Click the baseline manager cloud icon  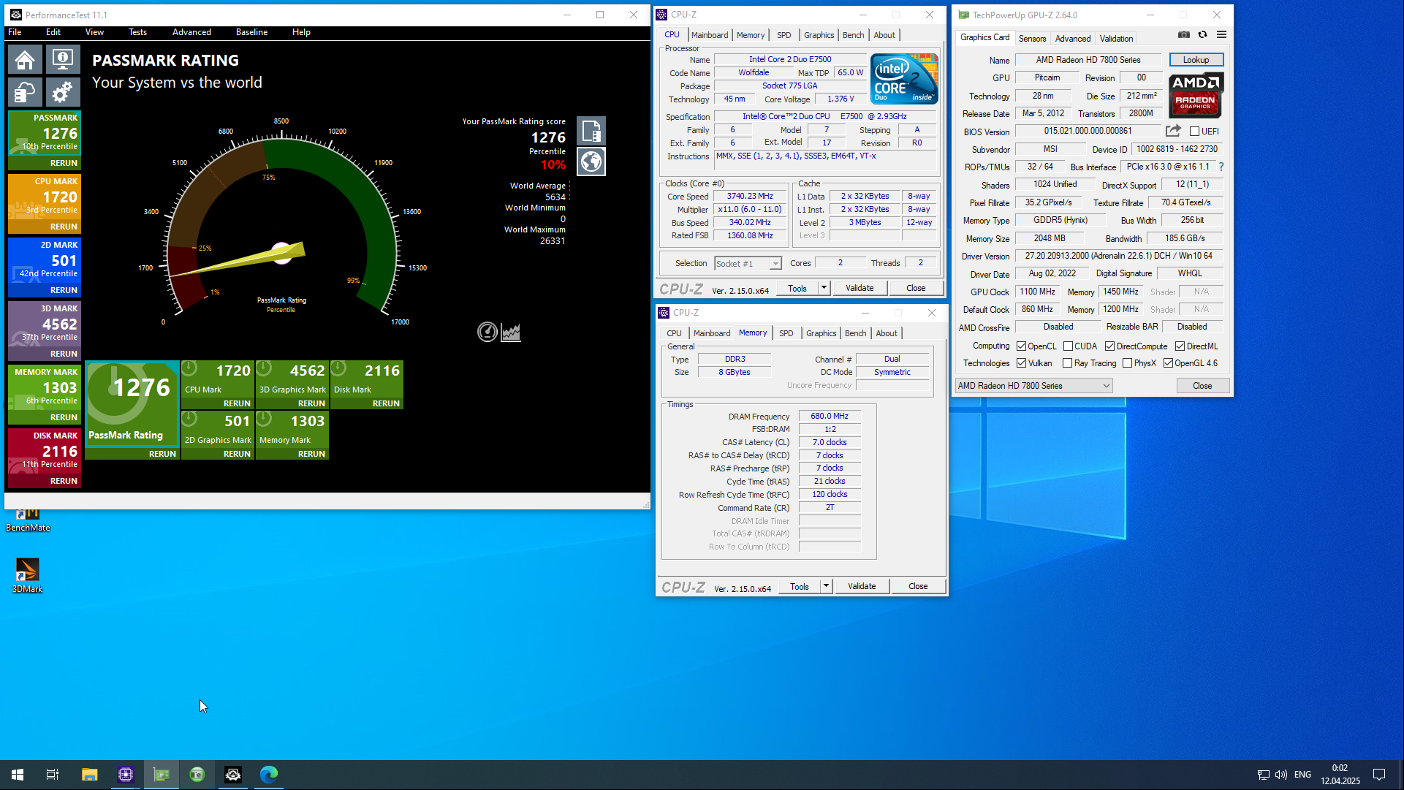tap(25, 93)
